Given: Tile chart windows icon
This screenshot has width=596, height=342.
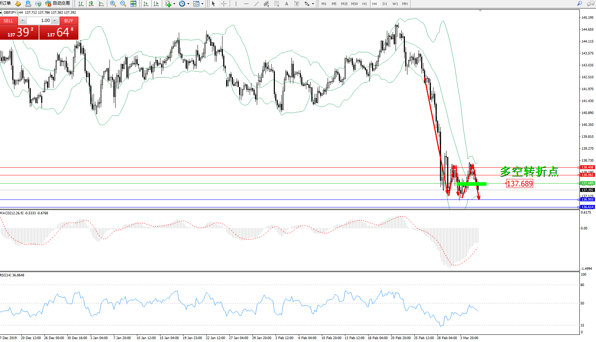Looking at the screenshot, I should coord(133,4).
